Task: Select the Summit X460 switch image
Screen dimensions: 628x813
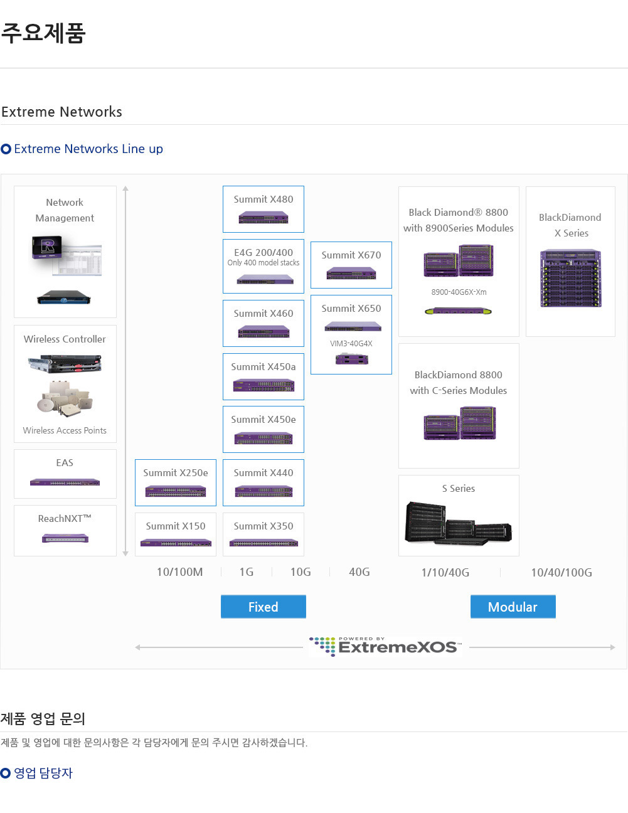Action: click(263, 332)
